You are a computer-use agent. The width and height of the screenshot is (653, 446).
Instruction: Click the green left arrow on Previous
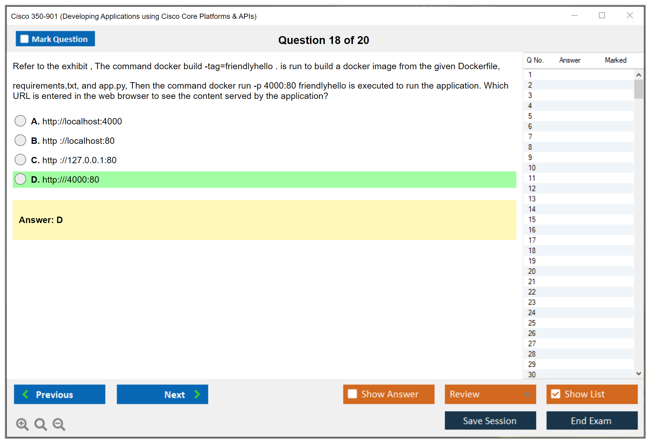[26, 394]
